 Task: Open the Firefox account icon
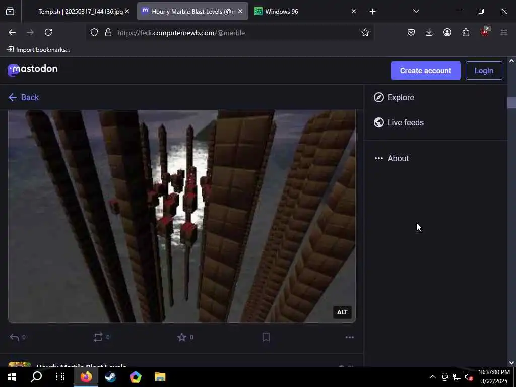(x=447, y=32)
